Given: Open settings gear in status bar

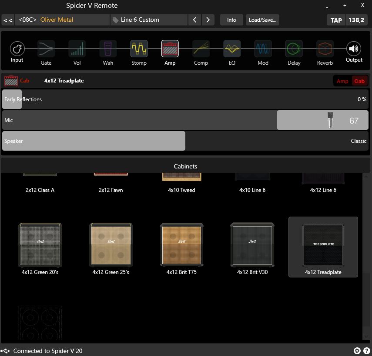Looking at the screenshot, I should [x=357, y=351].
